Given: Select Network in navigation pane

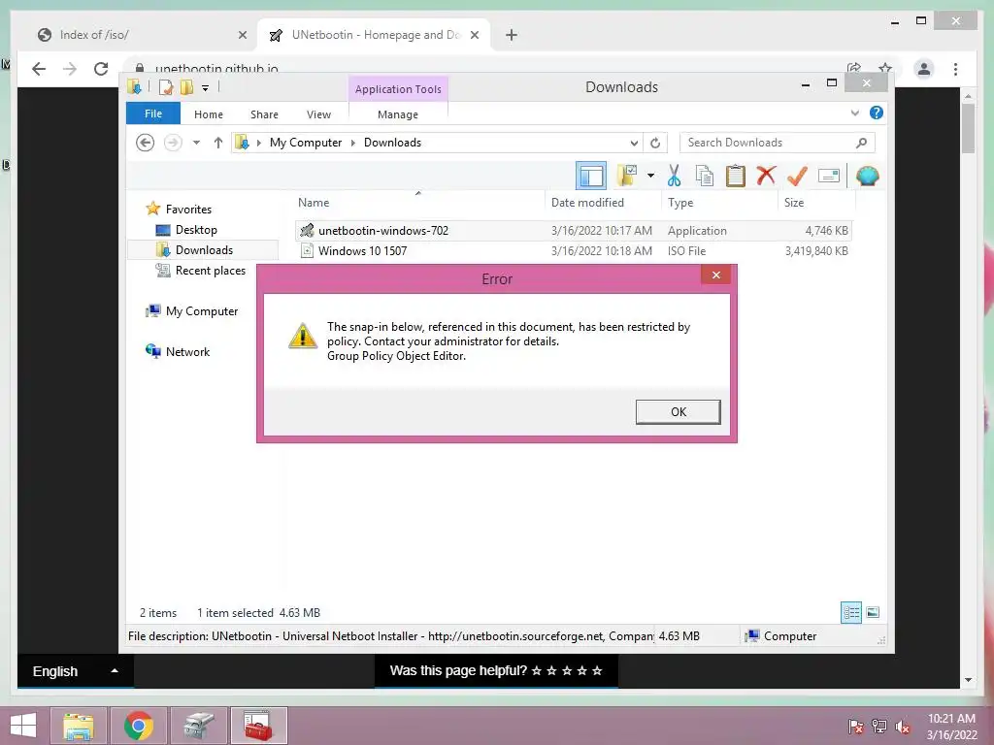Looking at the screenshot, I should pos(187,351).
